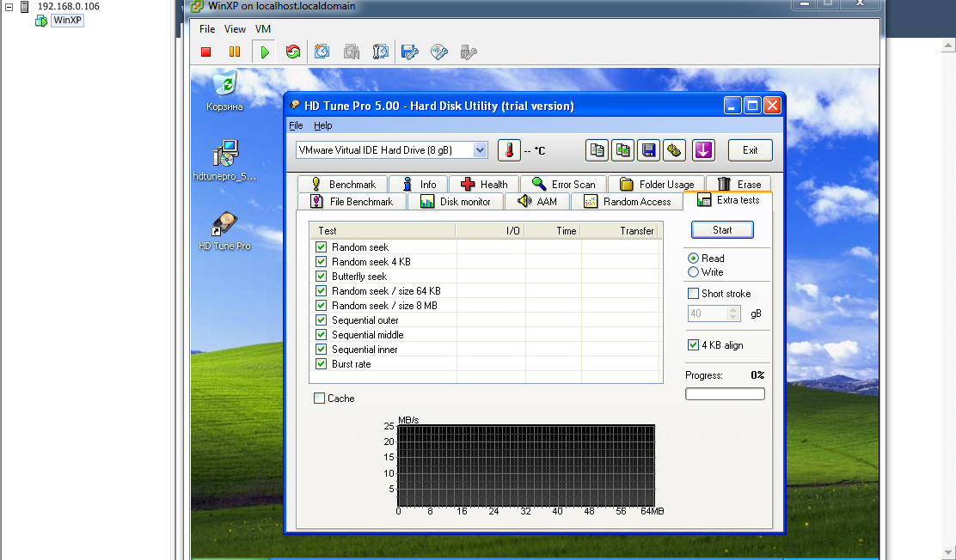
Task: Uncheck Random seek / size 64 KB test
Action: [x=322, y=291]
